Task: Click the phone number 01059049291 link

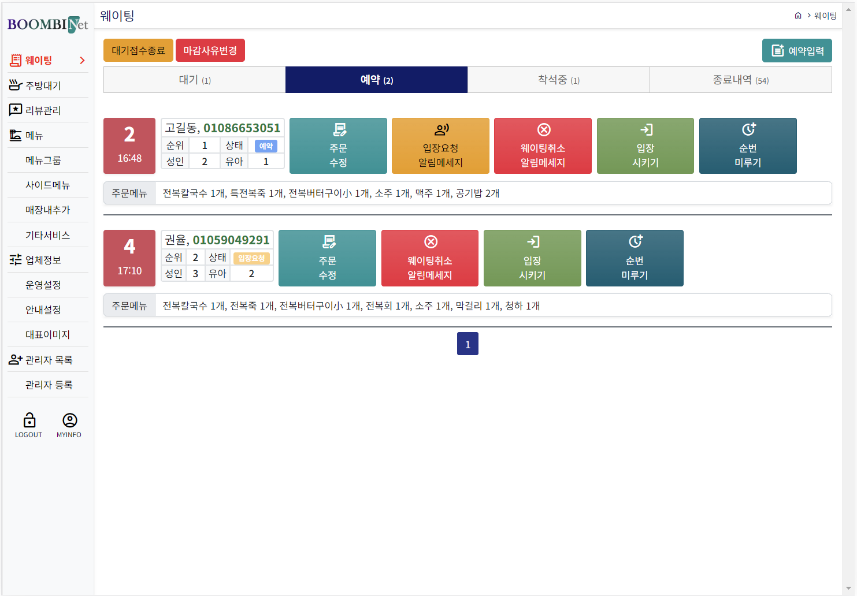Action: (231, 240)
